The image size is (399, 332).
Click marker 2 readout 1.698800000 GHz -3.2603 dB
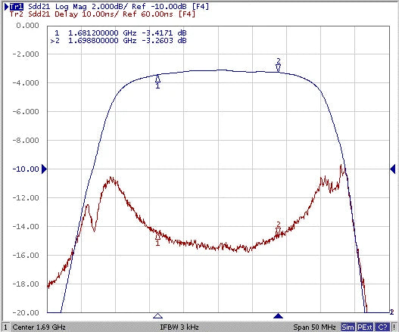pyautogui.click(x=119, y=40)
